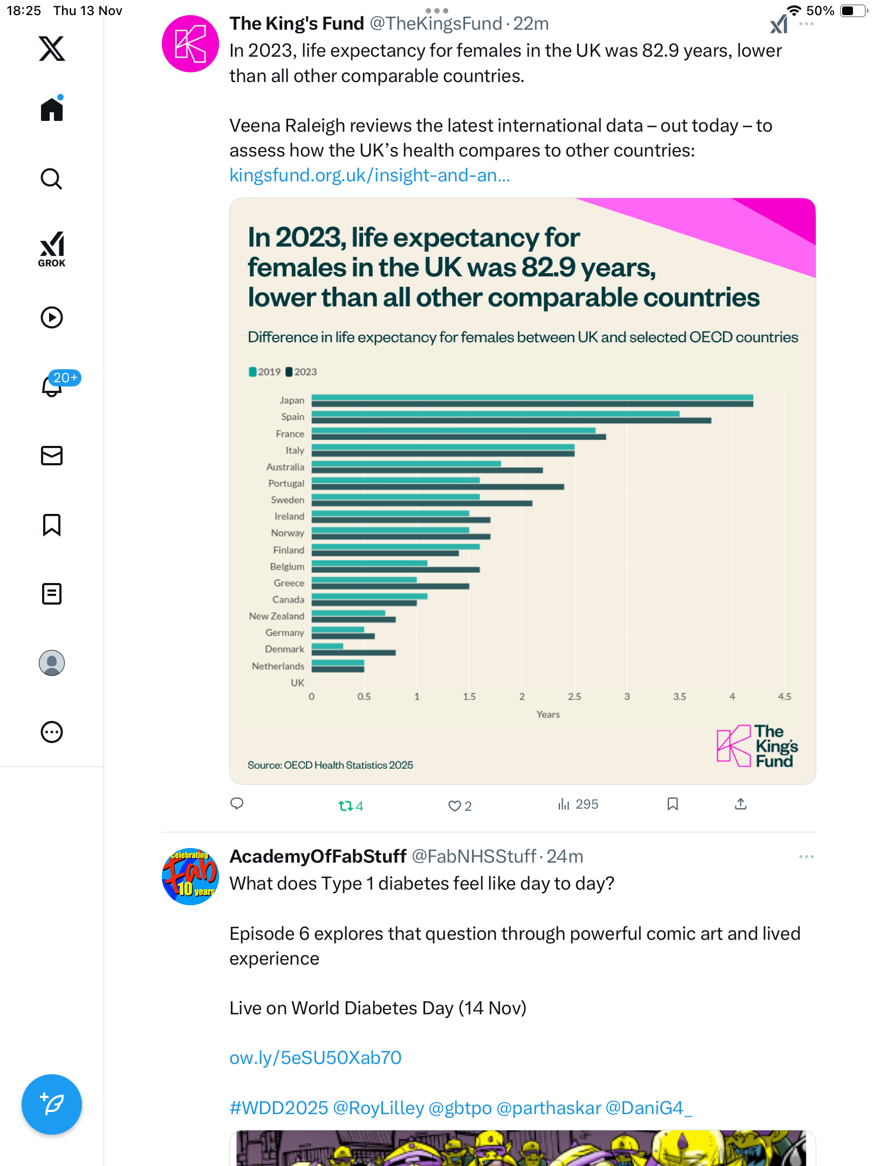The height and width of the screenshot is (1166, 874).
Task: Open Grok from the sidebar
Action: 52,249
